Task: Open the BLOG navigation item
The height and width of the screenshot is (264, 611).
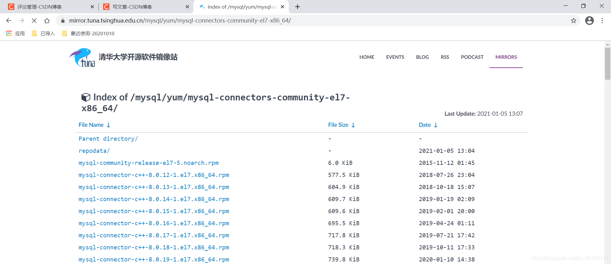Action: click(422, 57)
